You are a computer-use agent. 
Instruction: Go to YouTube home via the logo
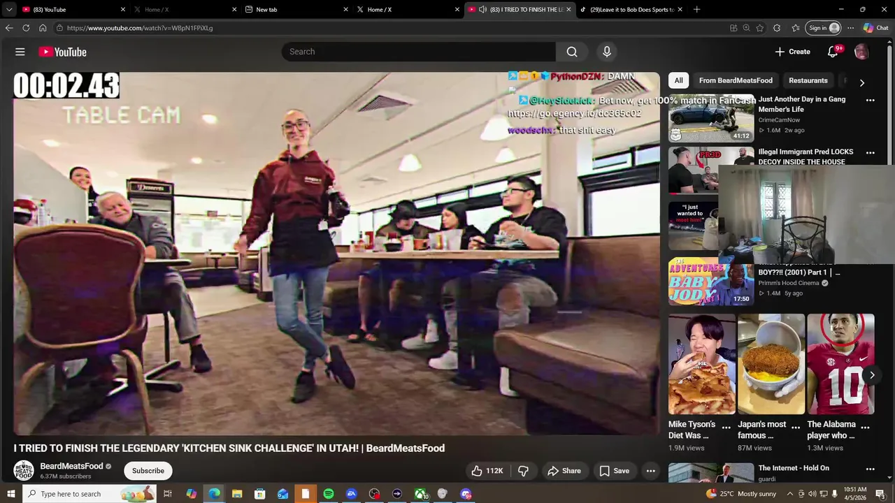62,52
